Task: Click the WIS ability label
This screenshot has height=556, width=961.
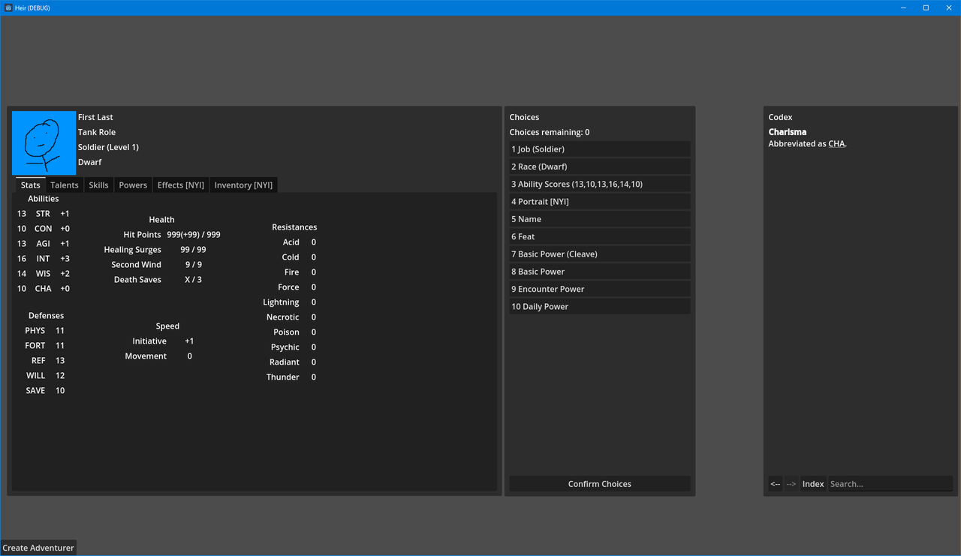Action: pyautogui.click(x=43, y=274)
